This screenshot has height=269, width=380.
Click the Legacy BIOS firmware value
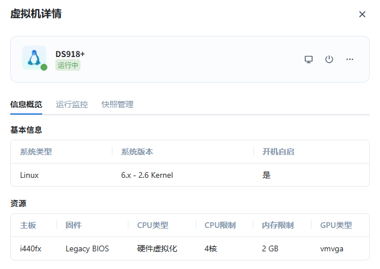tap(87, 248)
